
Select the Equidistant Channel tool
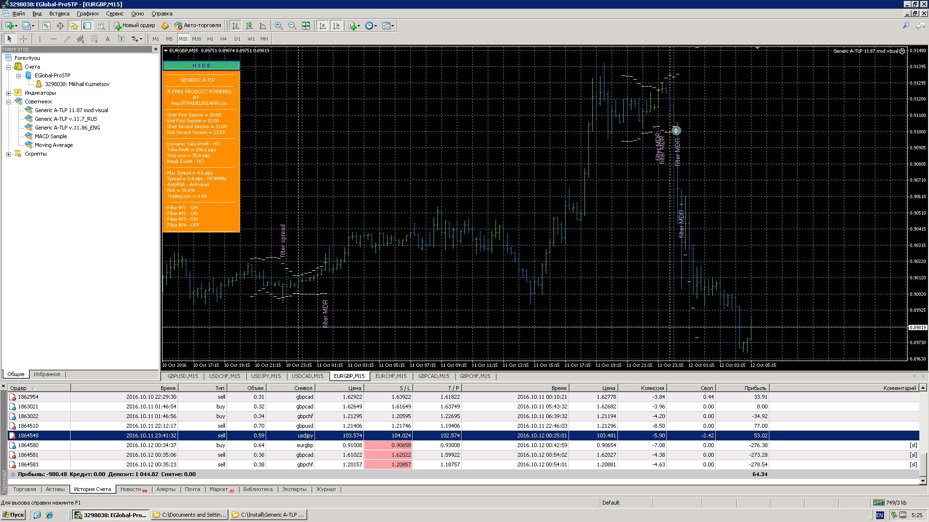80,39
